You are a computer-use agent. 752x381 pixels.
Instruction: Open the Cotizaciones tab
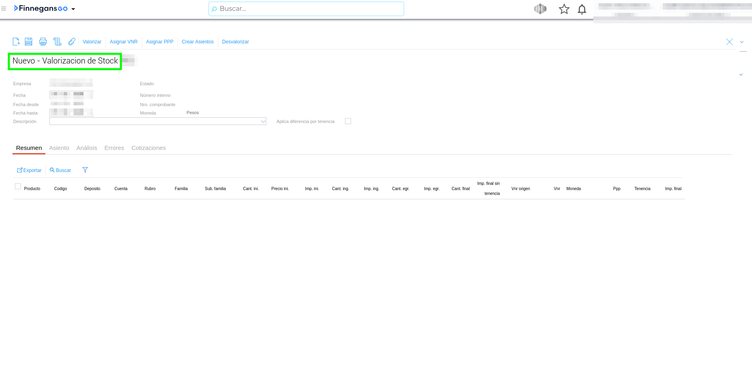(x=148, y=148)
